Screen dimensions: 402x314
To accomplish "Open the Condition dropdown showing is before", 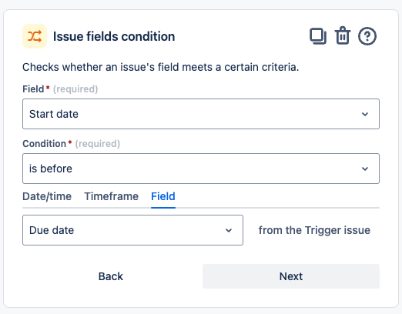I will 201,169.
